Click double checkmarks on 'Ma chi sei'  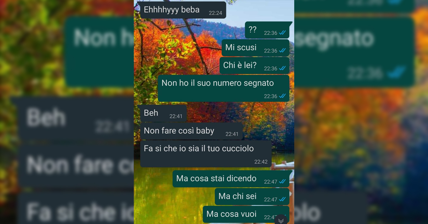tap(282, 199)
